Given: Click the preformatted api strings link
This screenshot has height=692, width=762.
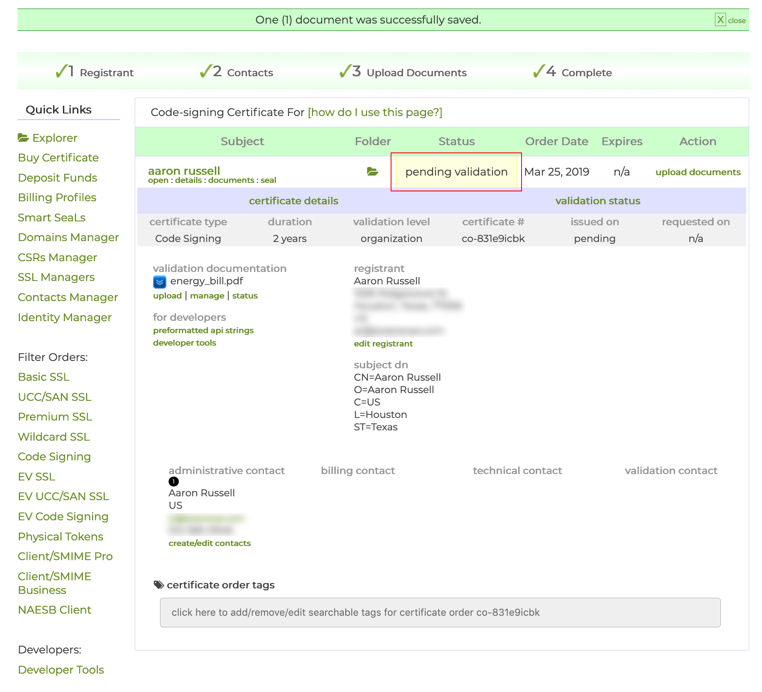Looking at the screenshot, I should tap(203, 330).
